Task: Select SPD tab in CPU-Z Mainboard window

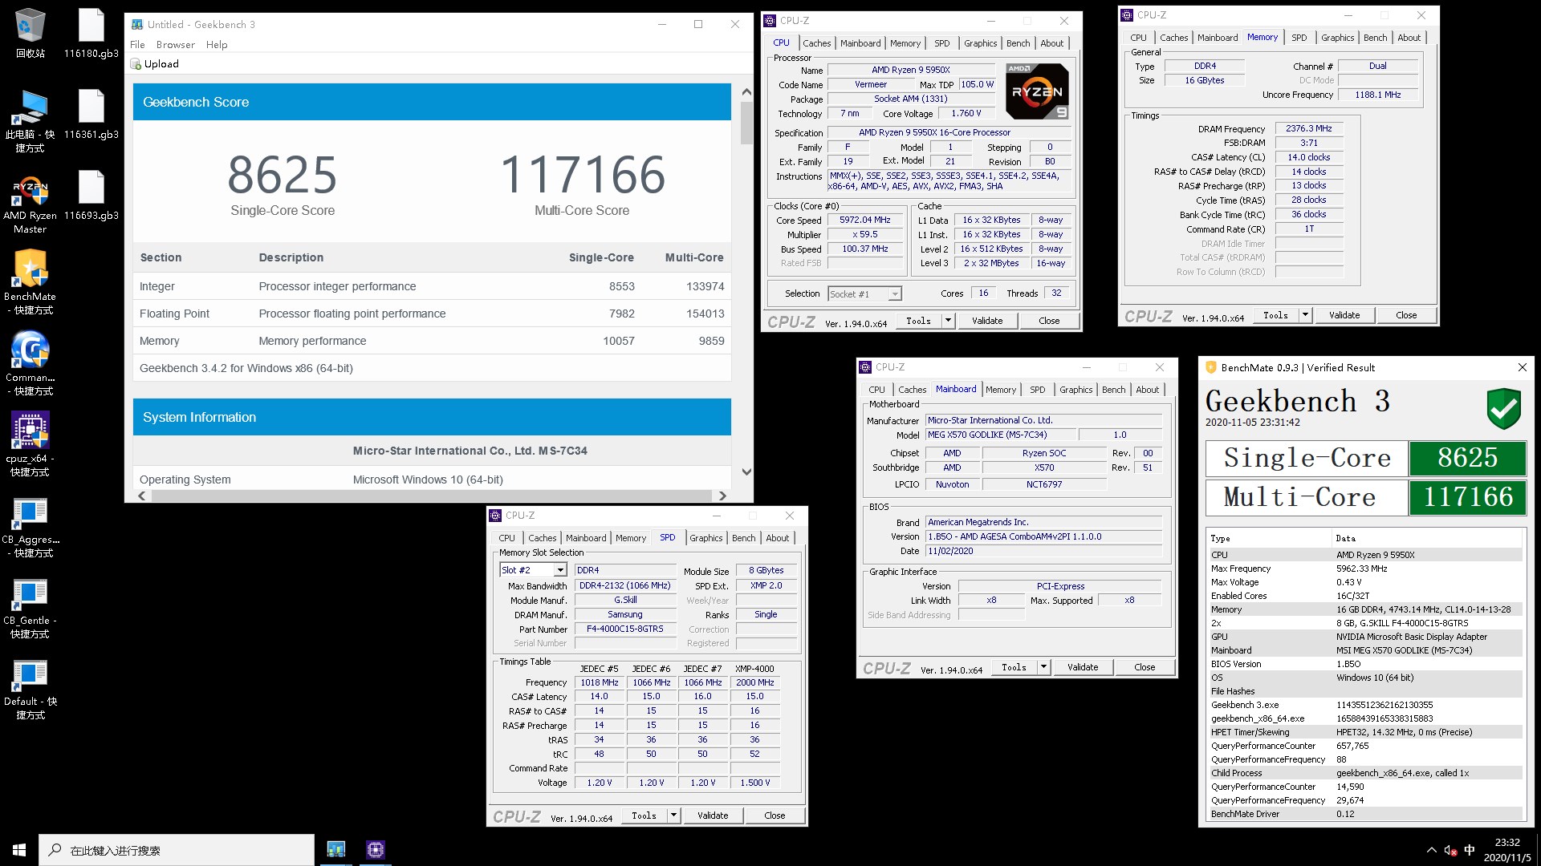Action: pos(1037,390)
